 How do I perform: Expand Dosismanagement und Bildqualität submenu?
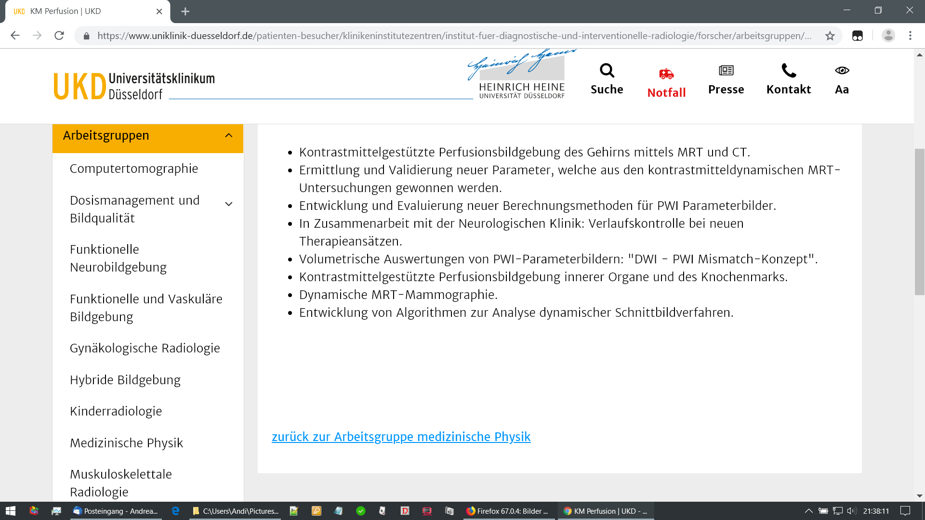click(229, 204)
